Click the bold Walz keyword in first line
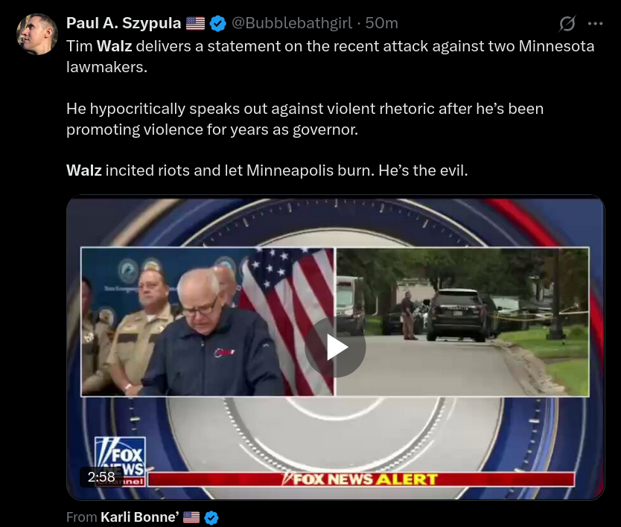Screen dimensions: 621x527 [114, 46]
